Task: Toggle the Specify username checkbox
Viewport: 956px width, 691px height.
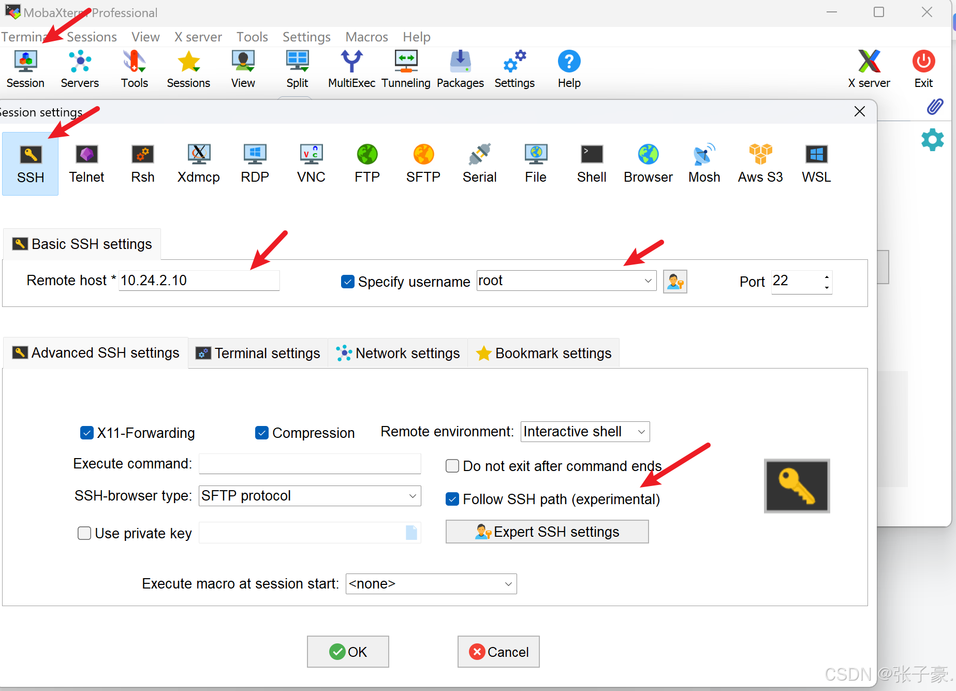Action: pyautogui.click(x=348, y=282)
